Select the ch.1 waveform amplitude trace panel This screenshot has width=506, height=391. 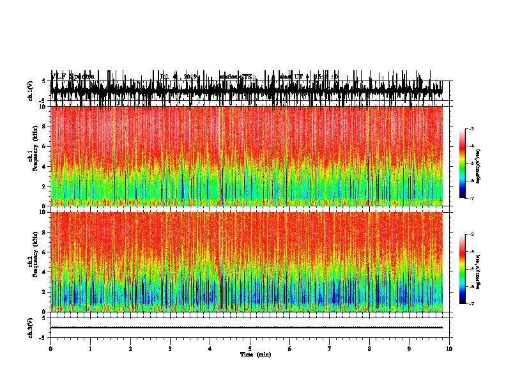point(247,91)
